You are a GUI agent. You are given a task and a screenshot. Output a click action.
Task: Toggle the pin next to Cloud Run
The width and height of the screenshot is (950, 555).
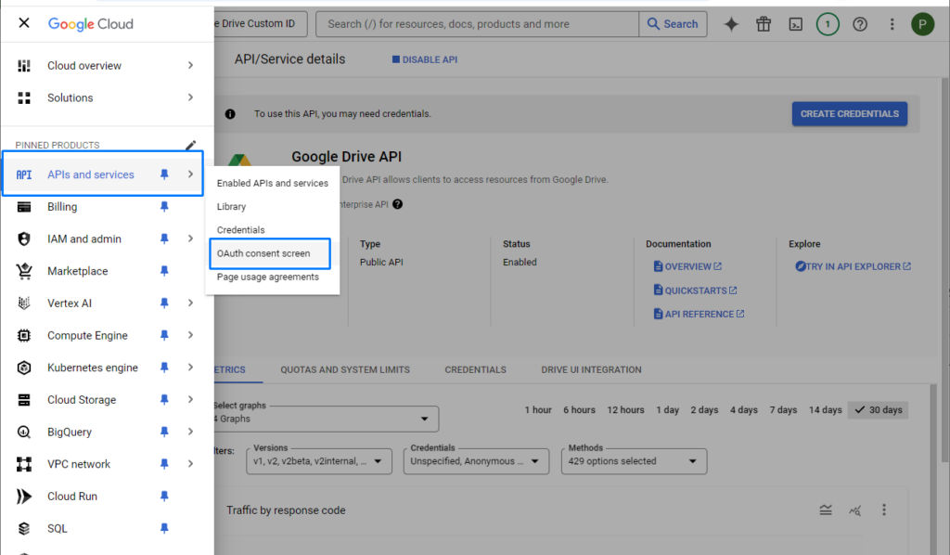point(164,497)
